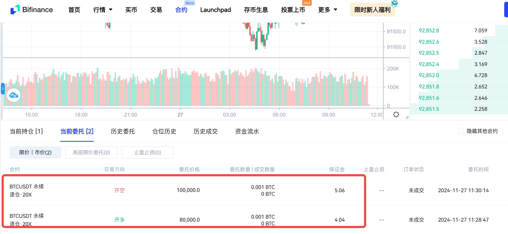Select the 止盈止损(0) filter button

click(147, 153)
